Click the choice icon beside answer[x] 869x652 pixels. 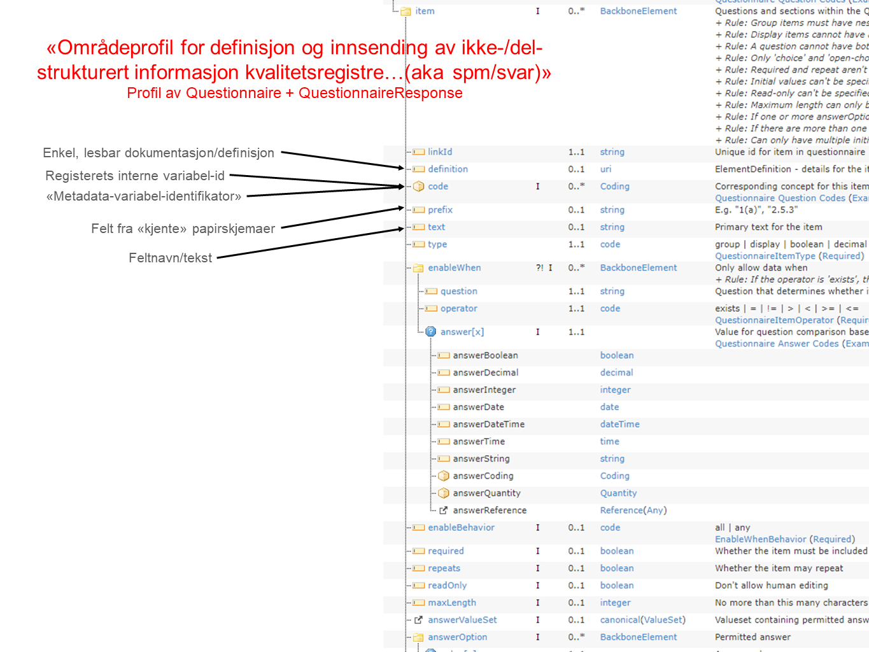click(431, 332)
